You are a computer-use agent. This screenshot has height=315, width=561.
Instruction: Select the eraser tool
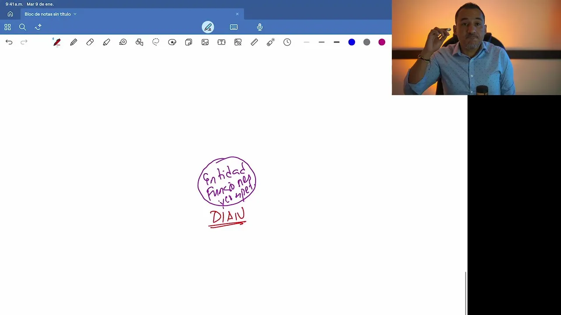(x=90, y=42)
